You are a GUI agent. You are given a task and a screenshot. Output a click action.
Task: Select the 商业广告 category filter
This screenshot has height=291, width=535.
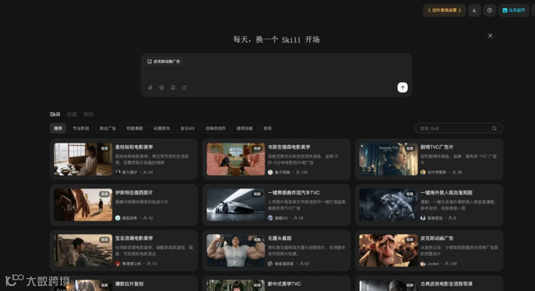(x=108, y=129)
